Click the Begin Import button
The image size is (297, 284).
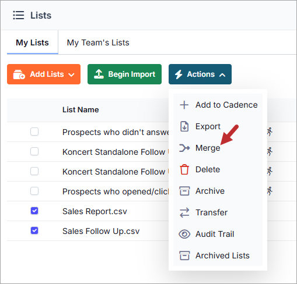[x=124, y=74]
